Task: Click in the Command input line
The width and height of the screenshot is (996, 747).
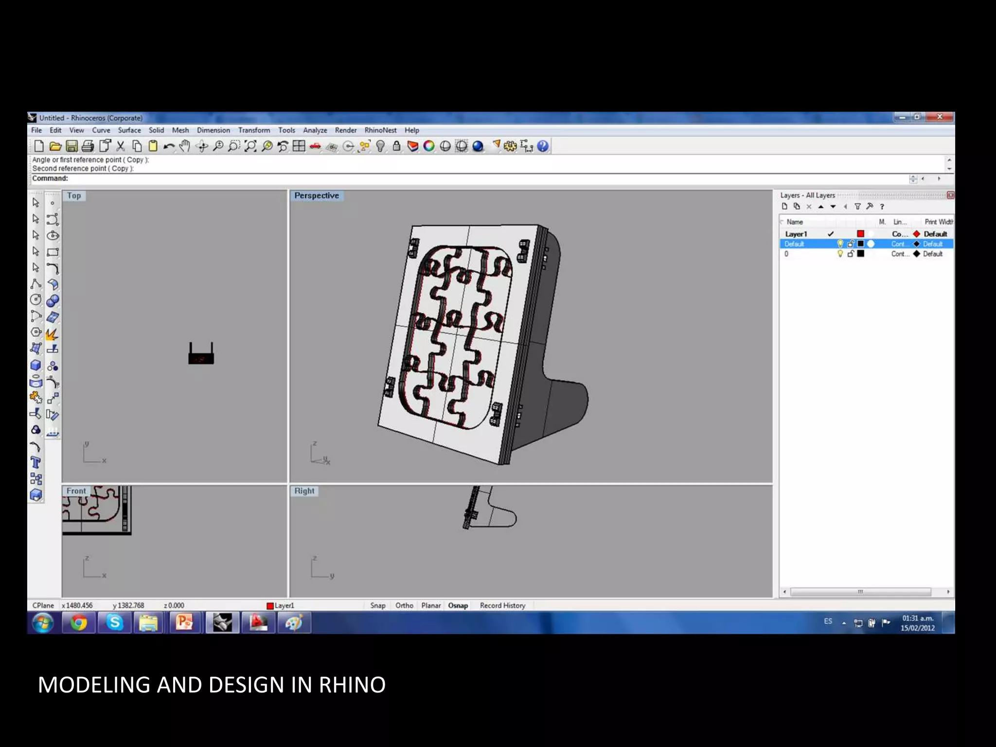Action: pos(486,178)
